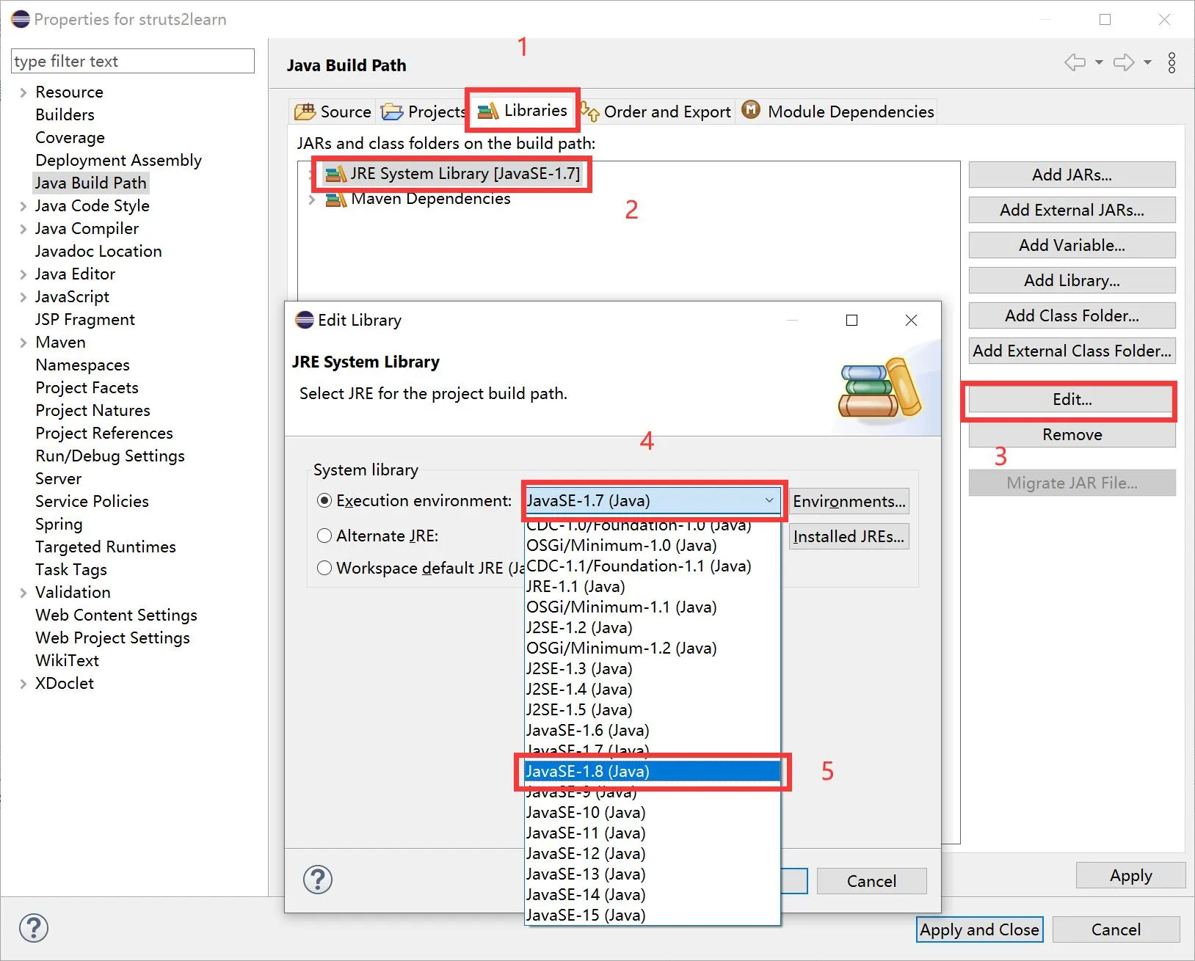Select JavaSE-15 (Java) environment
The width and height of the screenshot is (1195, 961).
tap(653, 915)
